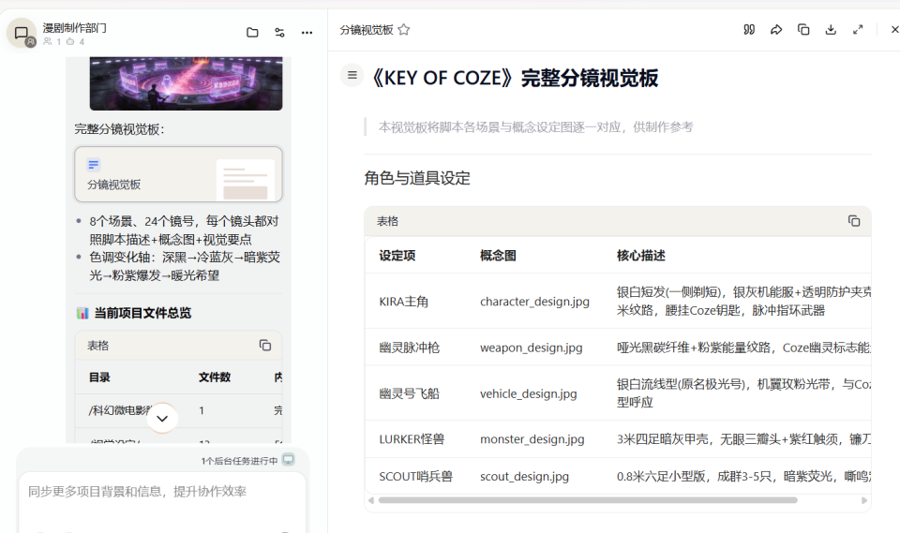Click the bot count indicator under chat title

(75, 42)
